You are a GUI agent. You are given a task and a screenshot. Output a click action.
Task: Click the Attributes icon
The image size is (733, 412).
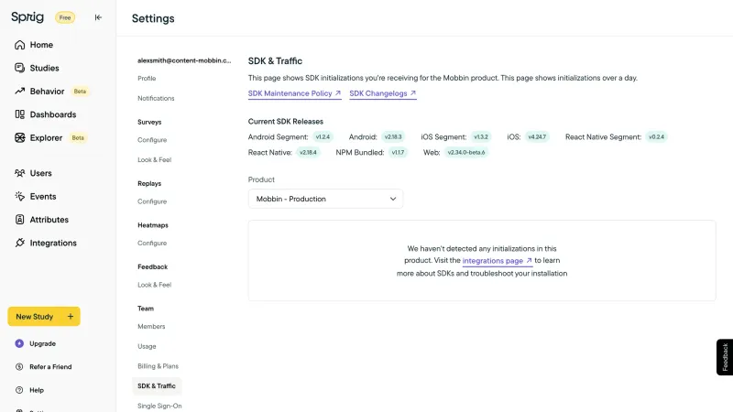point(19,220)
